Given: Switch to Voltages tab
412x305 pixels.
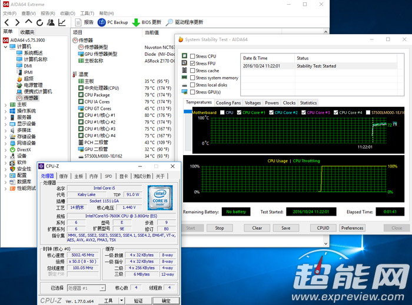Looking at the screenshot, I should tap(252, 103).
